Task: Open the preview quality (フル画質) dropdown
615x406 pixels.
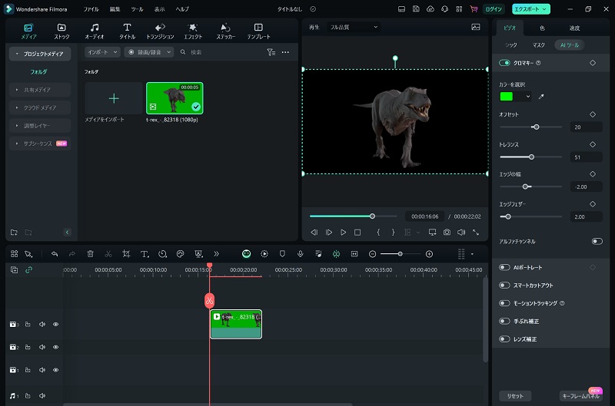Action: (x=354, y=27)
